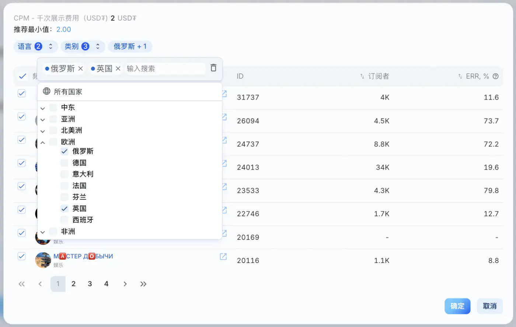Open external link for channel ID 26094
The height and width of the screenshot is (327, 516).
[224, 117]
